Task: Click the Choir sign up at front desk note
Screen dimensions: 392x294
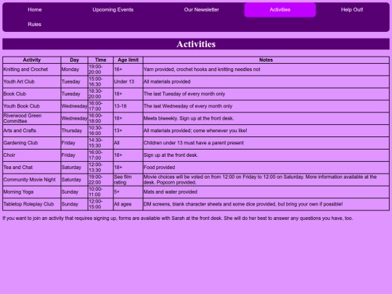Action: [x=266, y=155]
